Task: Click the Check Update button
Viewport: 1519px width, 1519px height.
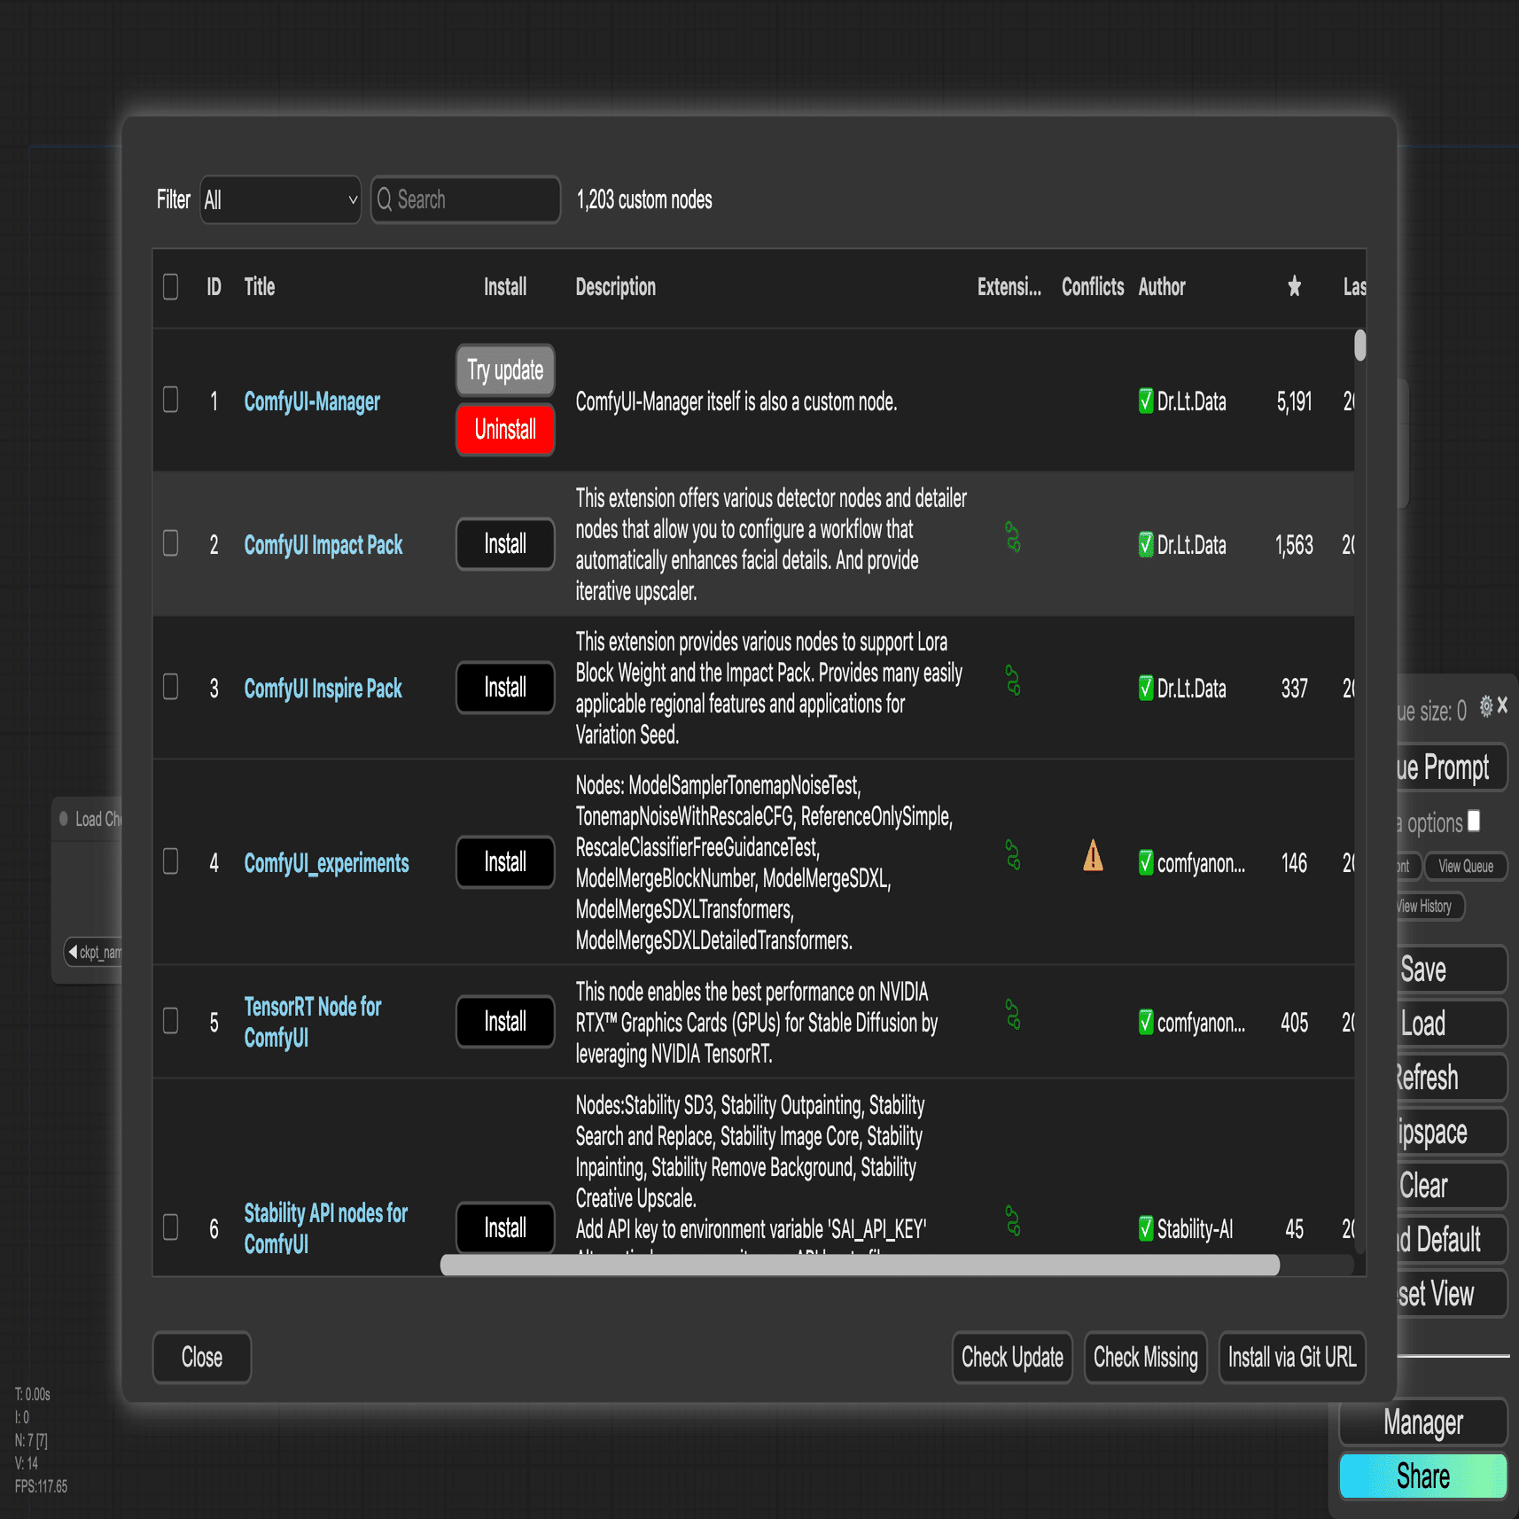Action: 1012,1358
